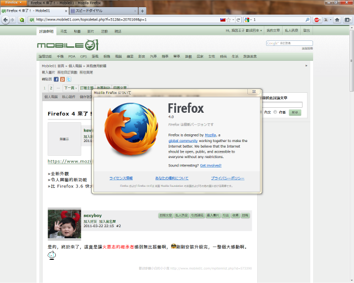354x283 pixels.
Task: Click the Firefox logo in the about dialog
Action: 132,129
